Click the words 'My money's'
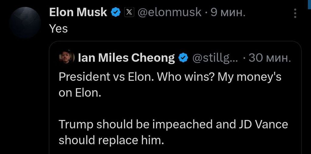The width and height of the screenshot is (311, 154). coord(250,77)
